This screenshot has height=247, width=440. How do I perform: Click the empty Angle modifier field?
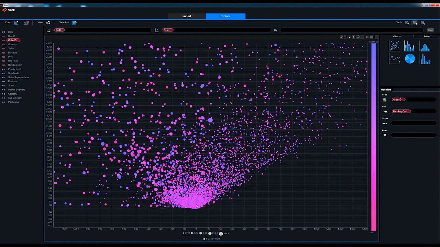[x=414, y=135]
